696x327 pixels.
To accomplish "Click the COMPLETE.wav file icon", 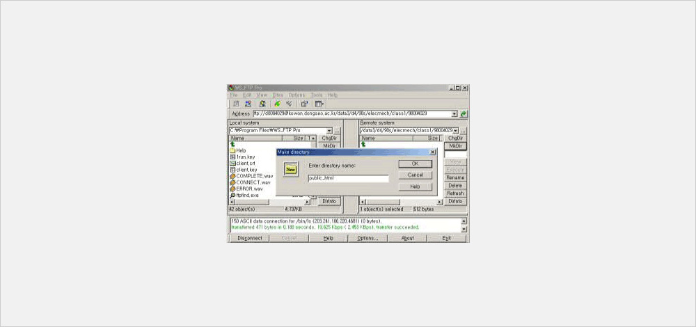I will (232, 176).
